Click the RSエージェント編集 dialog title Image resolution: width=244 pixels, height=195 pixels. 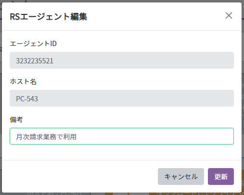(49, 16)
